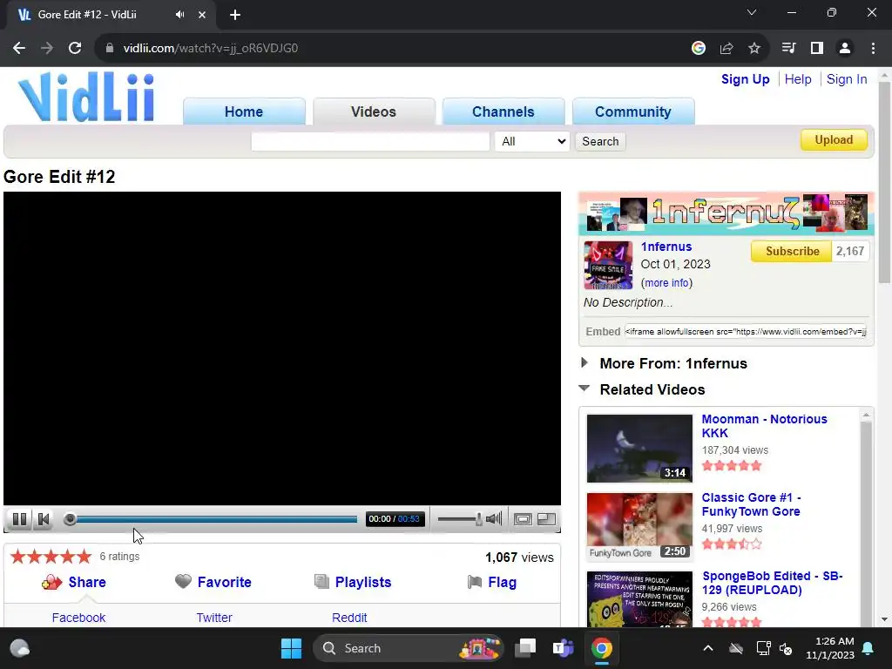Click the Flag icon
Image resolution: width=892 pixels, height=669 pixels.
click(475, 582)
